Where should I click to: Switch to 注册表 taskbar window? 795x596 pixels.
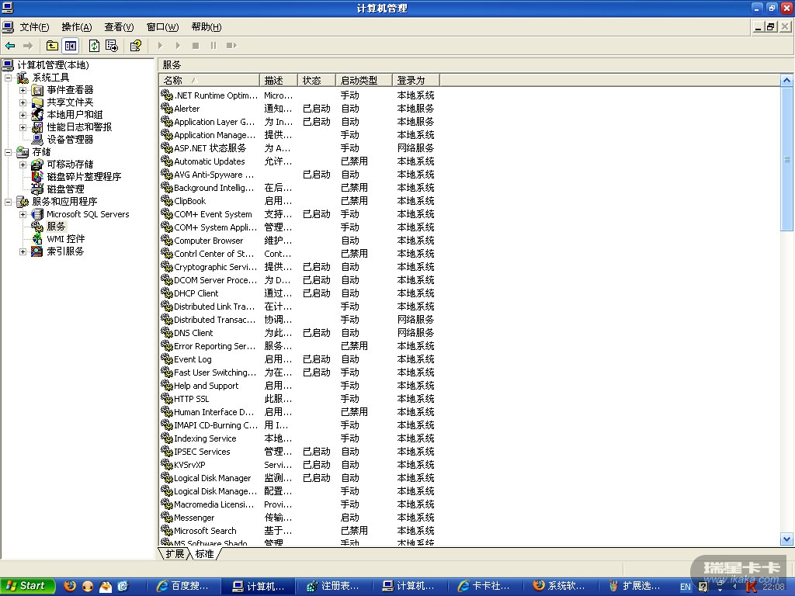[x=334, y=587]
